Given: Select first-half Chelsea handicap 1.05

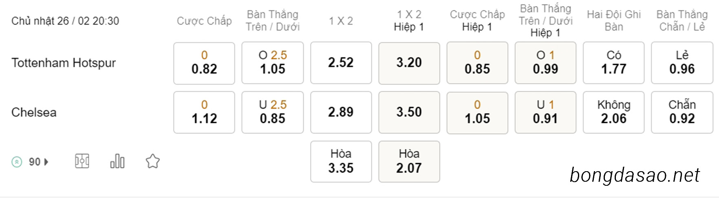Looking at the screenshot, I should click(477, 112).
